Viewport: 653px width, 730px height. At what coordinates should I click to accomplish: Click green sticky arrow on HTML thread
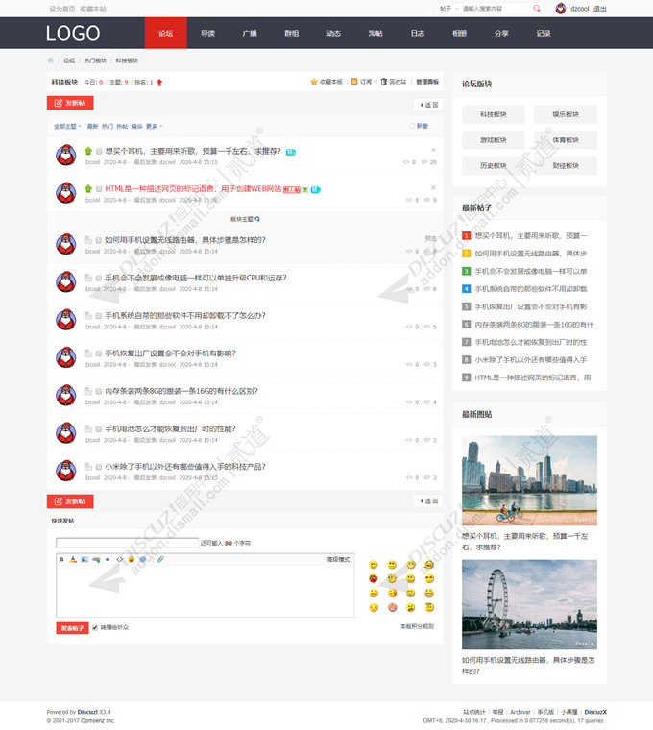(x=88, y=188)
